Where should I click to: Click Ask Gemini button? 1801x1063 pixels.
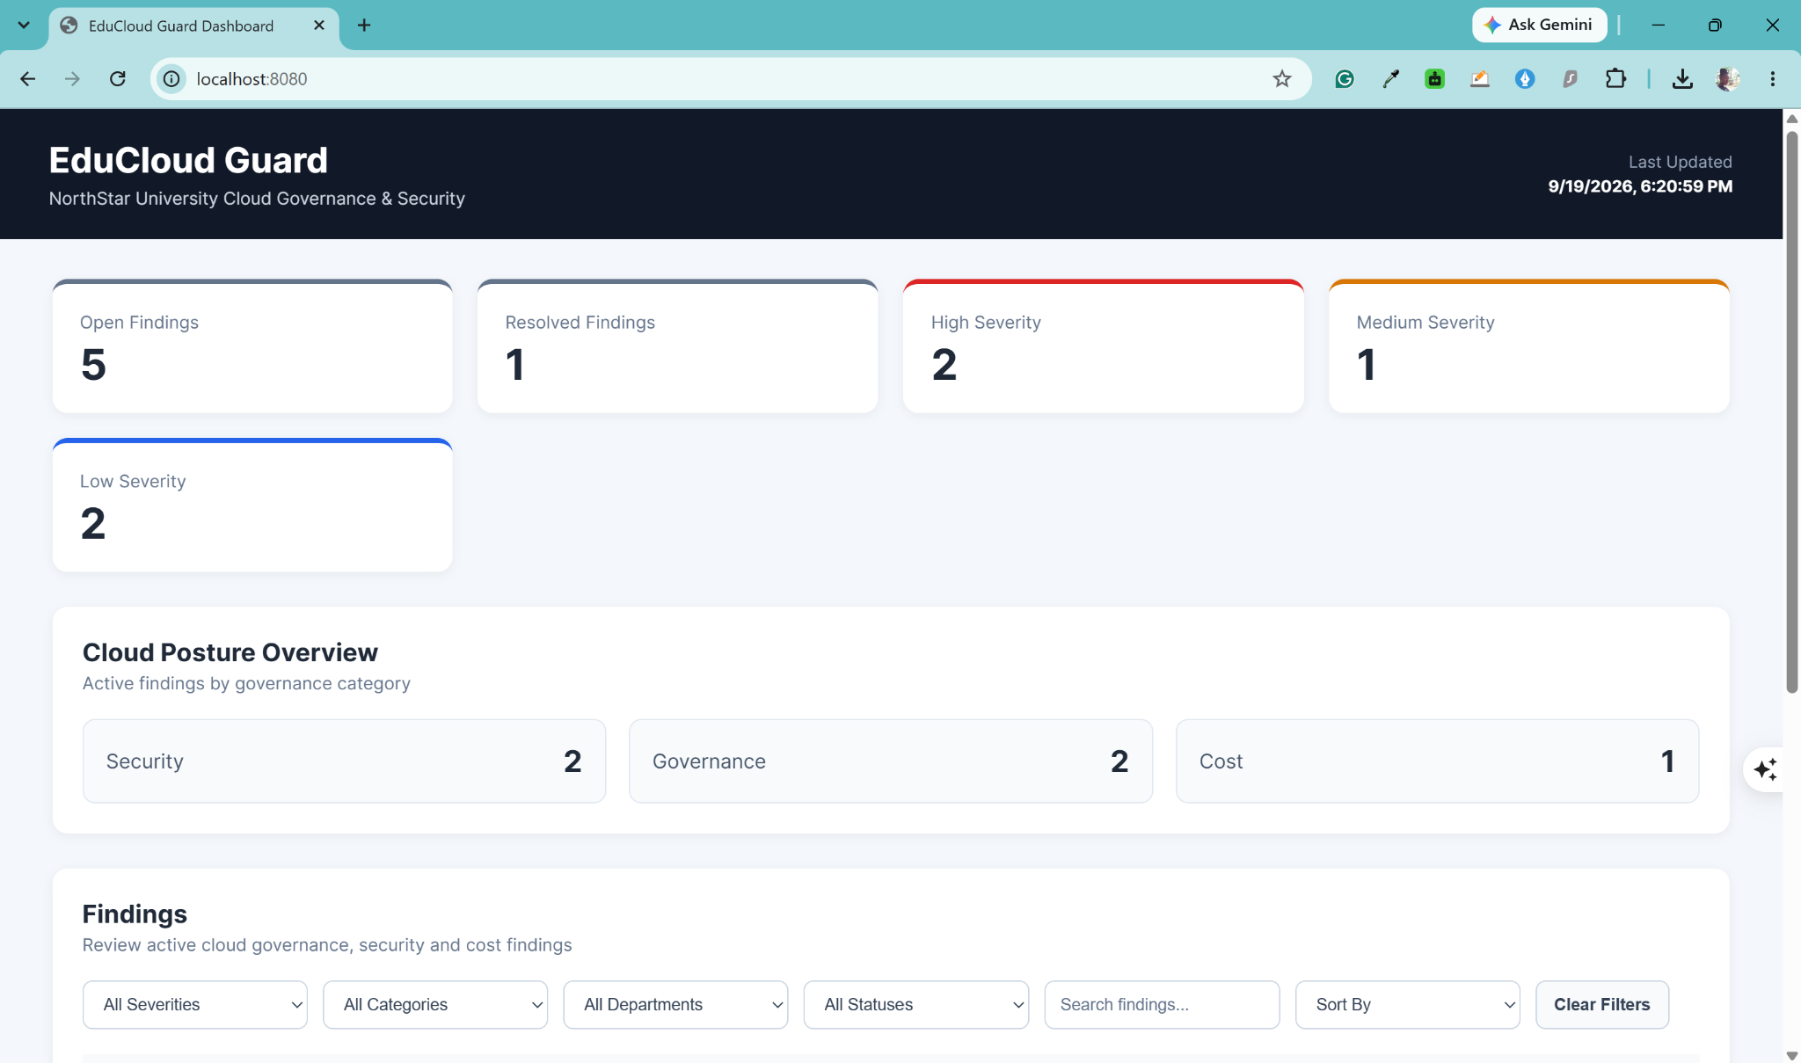(x=1539, y=25)
